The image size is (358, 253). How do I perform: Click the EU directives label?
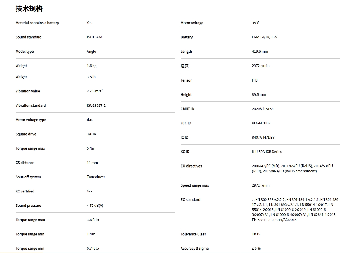[x=191, y=166]
